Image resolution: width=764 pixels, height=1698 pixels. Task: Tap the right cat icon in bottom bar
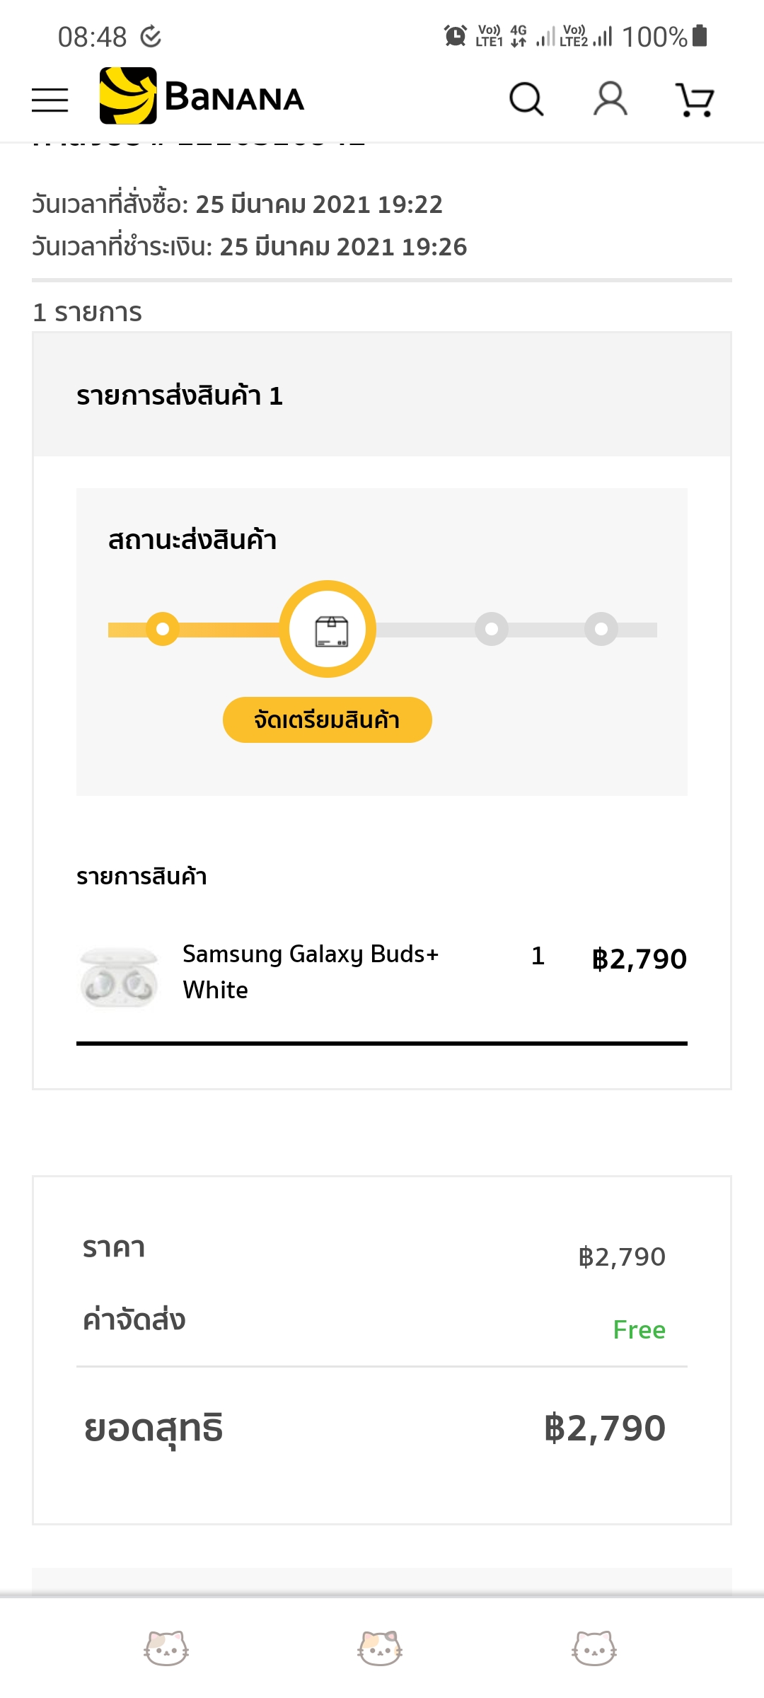coord(594,1648)
